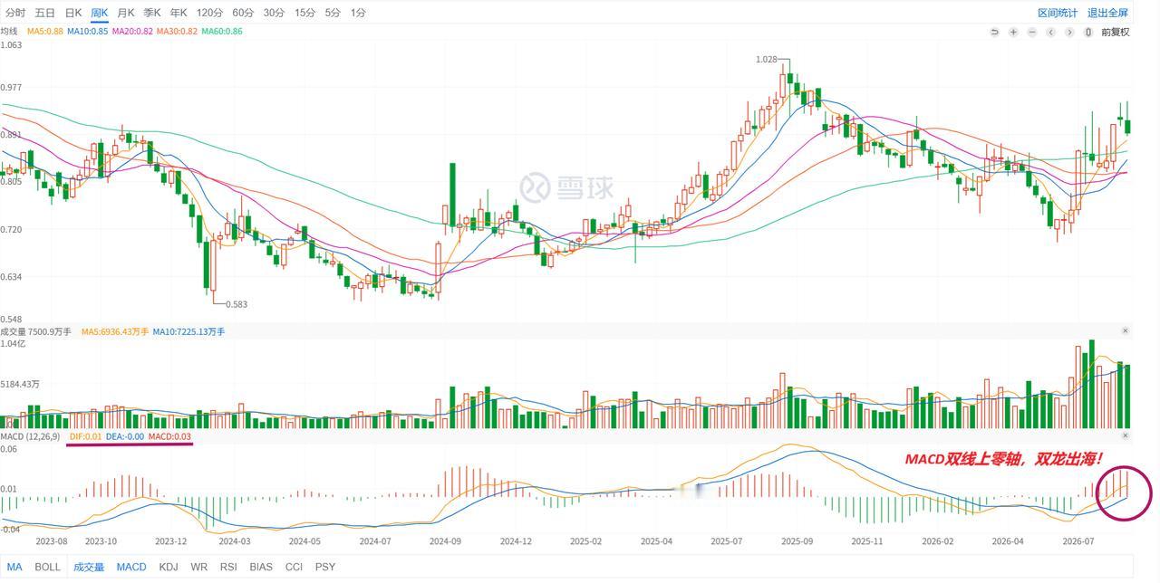Click the 0.977 price axis label
1160x583 pixels.
click(x=11, y=88)
